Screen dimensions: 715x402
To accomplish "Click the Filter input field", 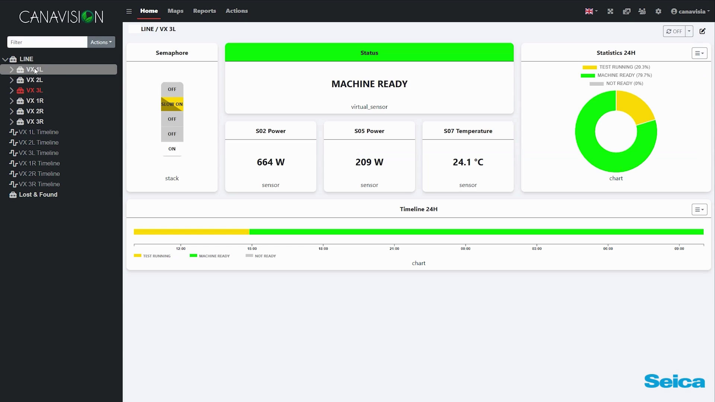I will coord(47,42).
